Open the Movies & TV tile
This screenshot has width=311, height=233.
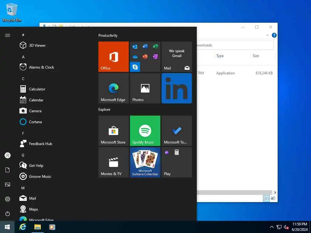tap(114, 162)
